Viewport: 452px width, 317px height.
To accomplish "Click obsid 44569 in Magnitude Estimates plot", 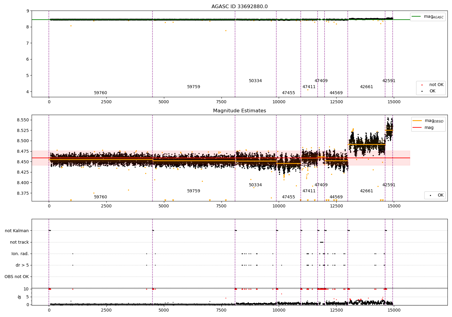I will point(336,197).
